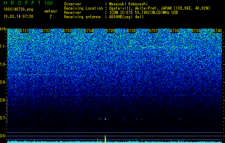Viewport: 225px width, 143px height.
Task: Click the 0731 time marker
Action: (24, 31)
